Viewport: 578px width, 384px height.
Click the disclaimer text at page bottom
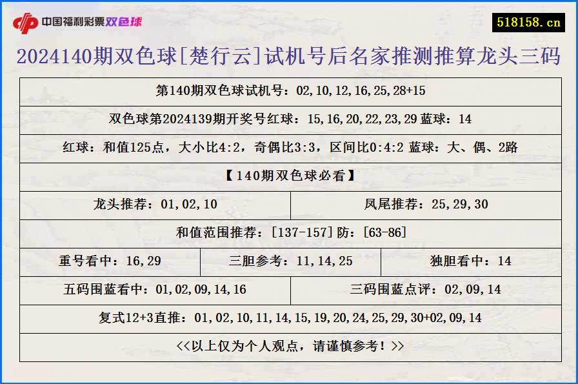pyautogui.click(x=289, y=346)
